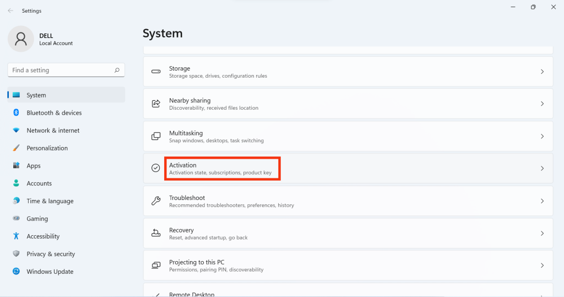Open the Apps settings page
Image resolution: width=564 pixels, height=297 pixels.
66,166
